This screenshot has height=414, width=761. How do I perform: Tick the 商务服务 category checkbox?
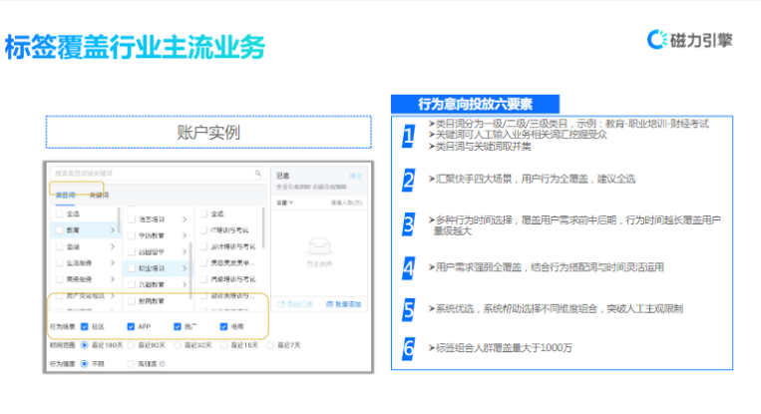pyautogui.click(x=59, y=279)
